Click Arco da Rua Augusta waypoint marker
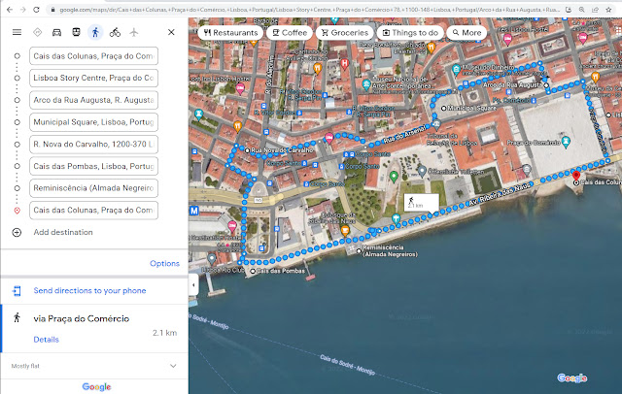This screenshot has width=622, height=394. pos(546,85)
